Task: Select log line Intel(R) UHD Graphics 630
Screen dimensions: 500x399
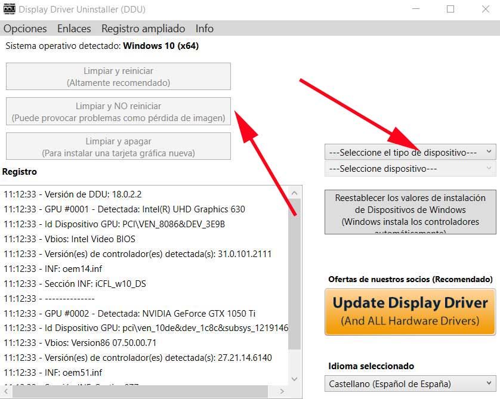Action: click(124, 209)
